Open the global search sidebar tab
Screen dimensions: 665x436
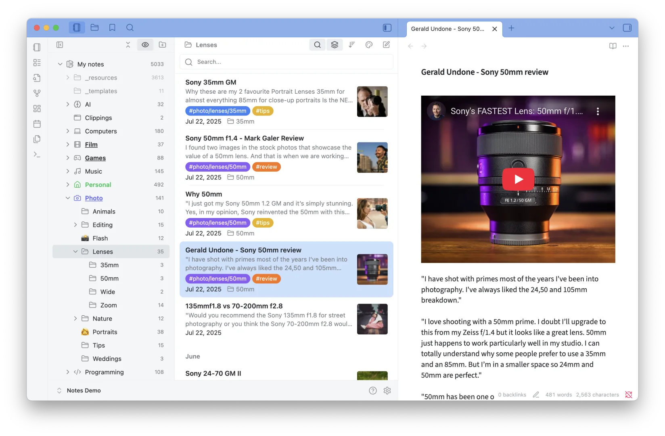click(130, 27)
